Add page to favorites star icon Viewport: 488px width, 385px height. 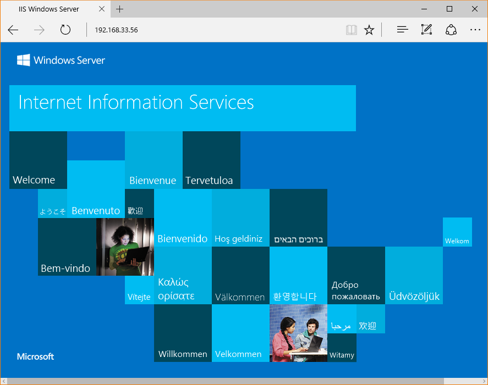pyautogui.click(x=369, y=30)
